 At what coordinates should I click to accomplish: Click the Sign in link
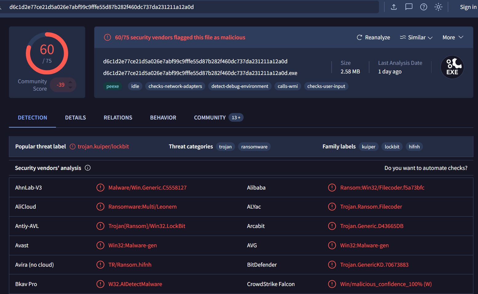(468, 7)
